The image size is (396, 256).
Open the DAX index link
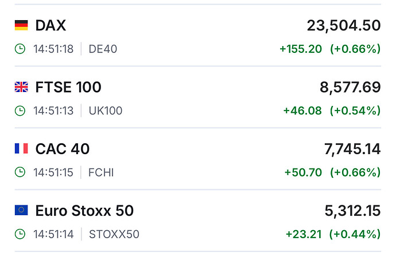click(51, 25)
